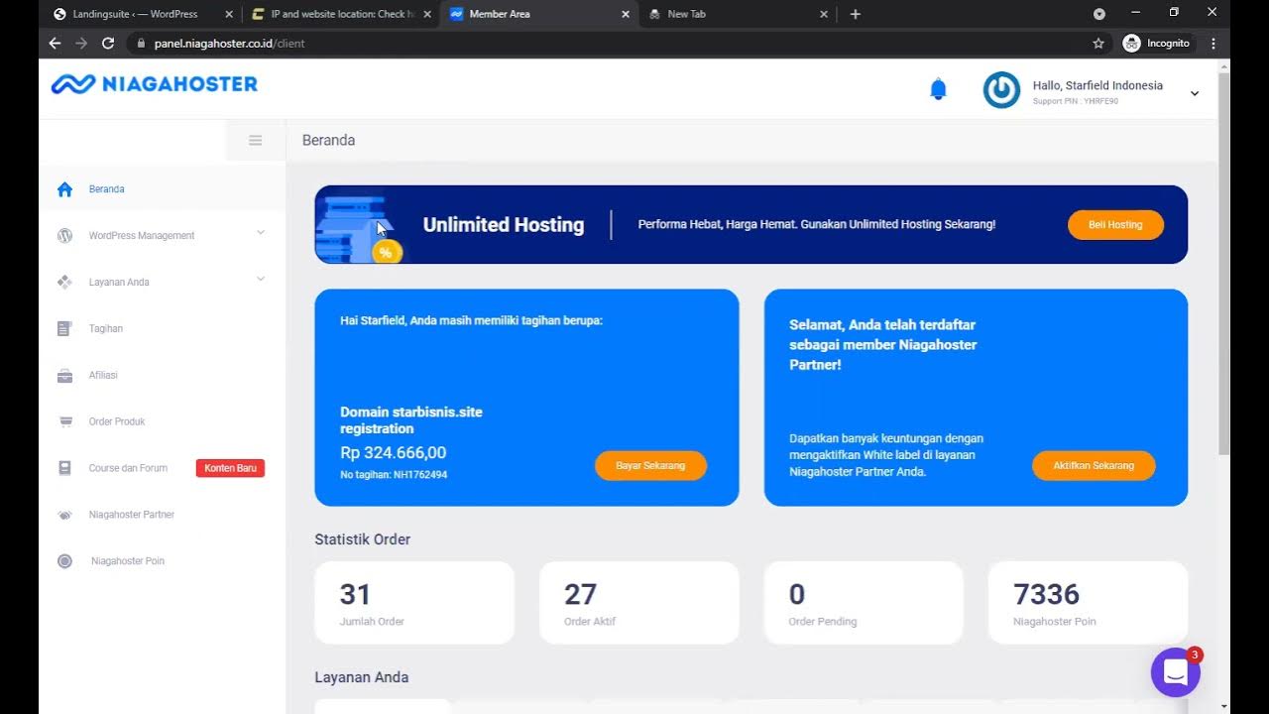The width and height of the screenshot is (1269, 714).
Task: Click the Afiliasi briefcase icon
Action: click(x=64, y=375)
